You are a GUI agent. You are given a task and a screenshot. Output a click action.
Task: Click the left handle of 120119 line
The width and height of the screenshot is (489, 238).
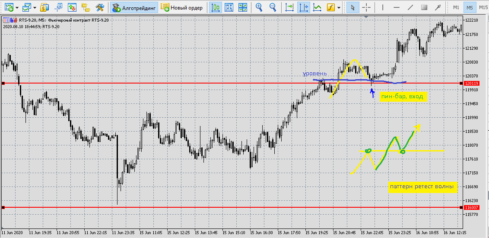point(3,84)
